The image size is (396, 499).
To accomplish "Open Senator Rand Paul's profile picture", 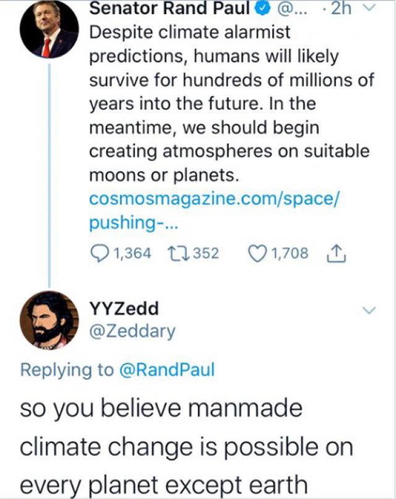I will pyautogui.click(x=48, y=33).
